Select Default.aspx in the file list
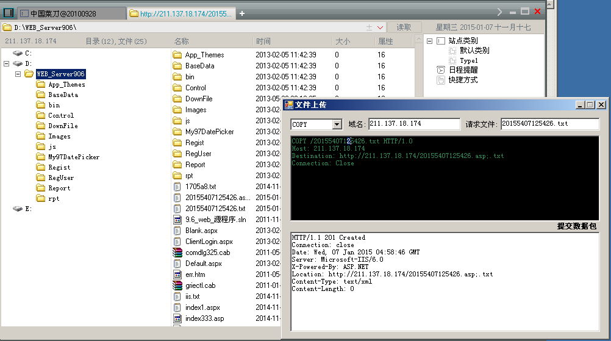The image size is (611, 341). (x=204, y=264)
